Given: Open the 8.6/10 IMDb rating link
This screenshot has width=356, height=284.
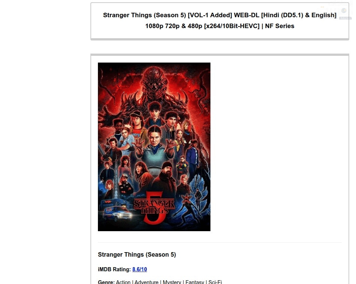Looking at the screenshot, I should coord(140,269).
